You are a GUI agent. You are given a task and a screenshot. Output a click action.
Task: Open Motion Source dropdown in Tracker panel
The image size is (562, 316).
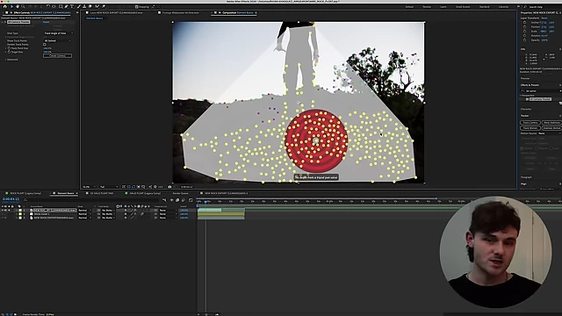pyautogui.click(x=549, y=133)
